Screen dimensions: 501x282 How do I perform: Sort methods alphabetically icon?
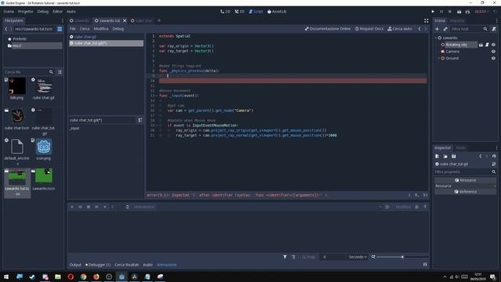click(x=140, y=120)
